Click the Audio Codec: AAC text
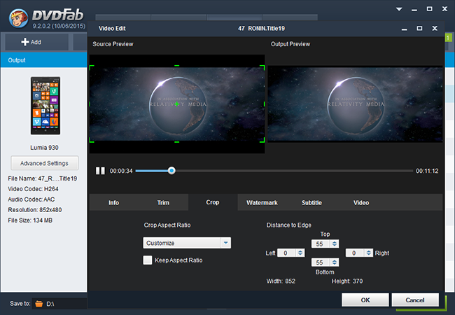The image size is (455, 315). [31, 199]
